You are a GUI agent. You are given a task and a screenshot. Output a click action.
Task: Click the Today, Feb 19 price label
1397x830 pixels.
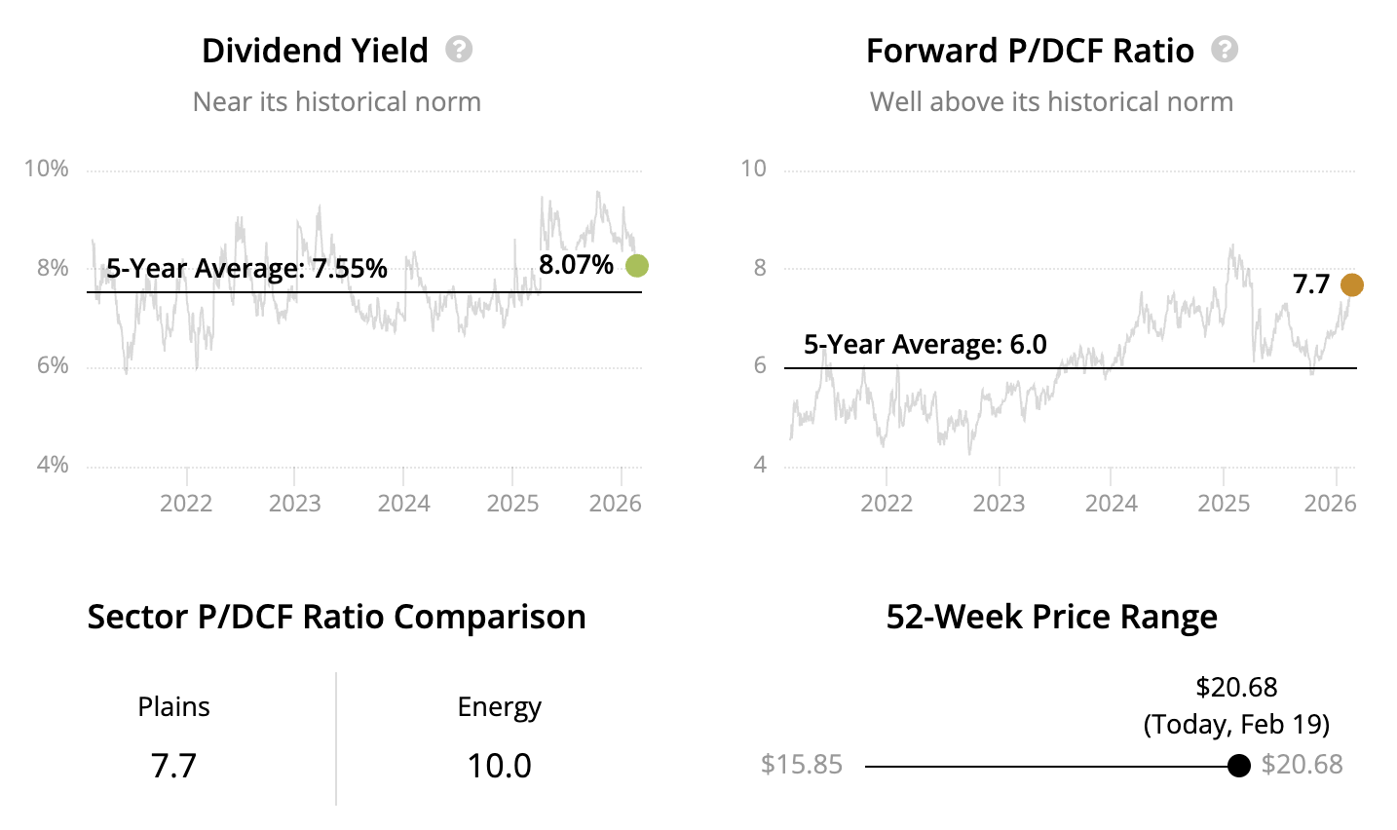tap(1236, 725)
